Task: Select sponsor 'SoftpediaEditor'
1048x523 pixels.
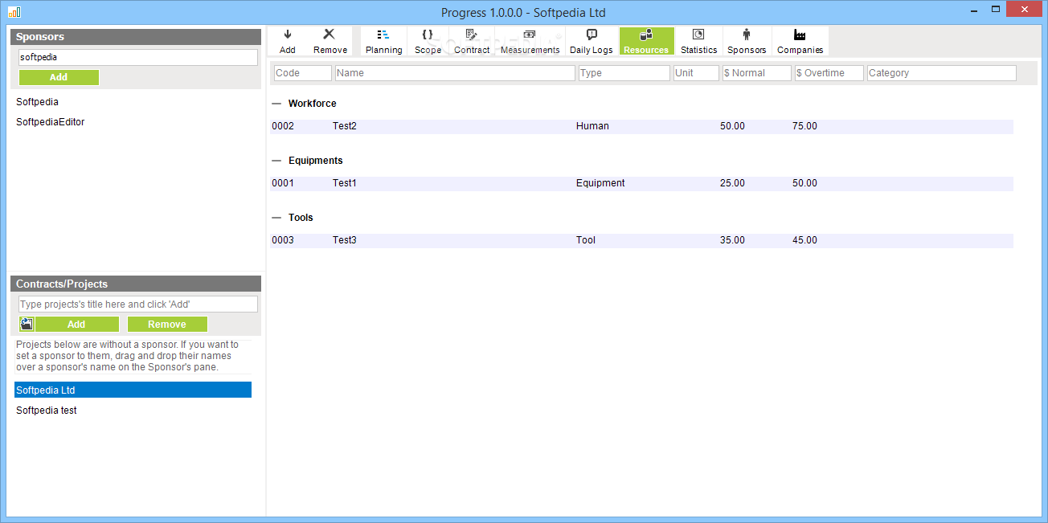Action: pos(50,122)
